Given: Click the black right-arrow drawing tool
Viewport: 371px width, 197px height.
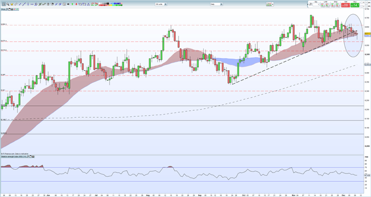Looking at the screenshot, I should (x=68, y=4).
